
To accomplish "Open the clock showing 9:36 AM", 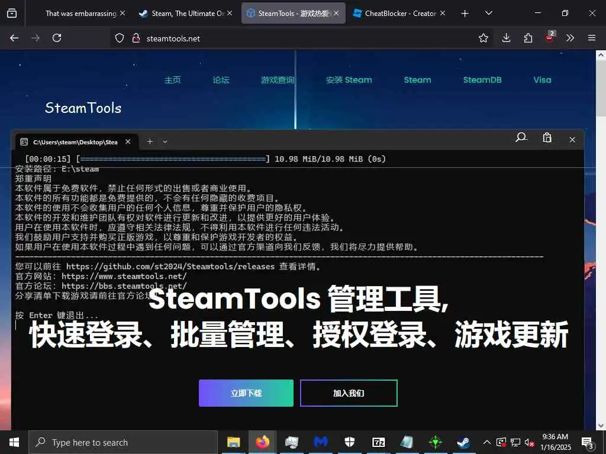I will click(x=555, y=442).
